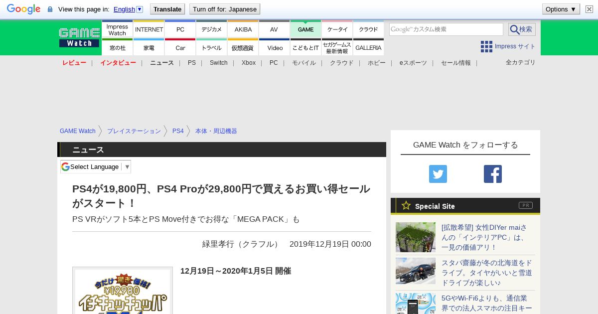Click the Special Site star icon
The image size is (598, 314).
406,205
